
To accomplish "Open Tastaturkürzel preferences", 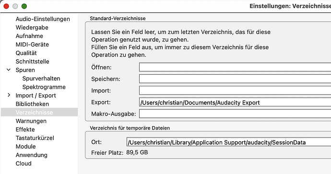I will 35,138.
